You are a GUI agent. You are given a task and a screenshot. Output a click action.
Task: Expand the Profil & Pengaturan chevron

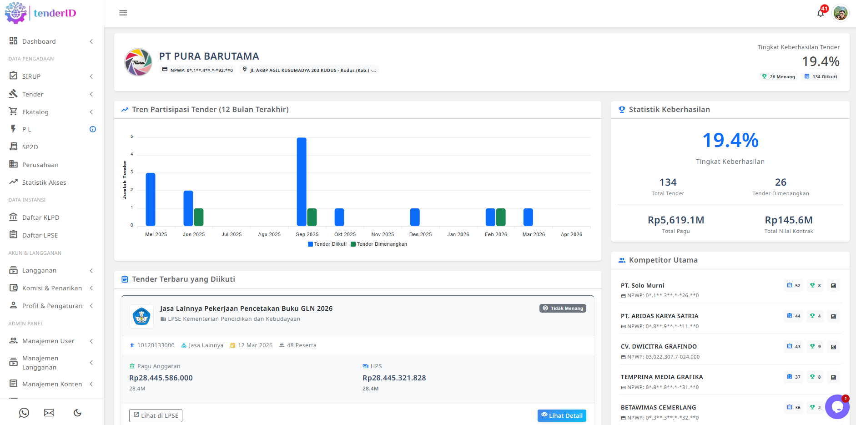[x=91, y=306]
